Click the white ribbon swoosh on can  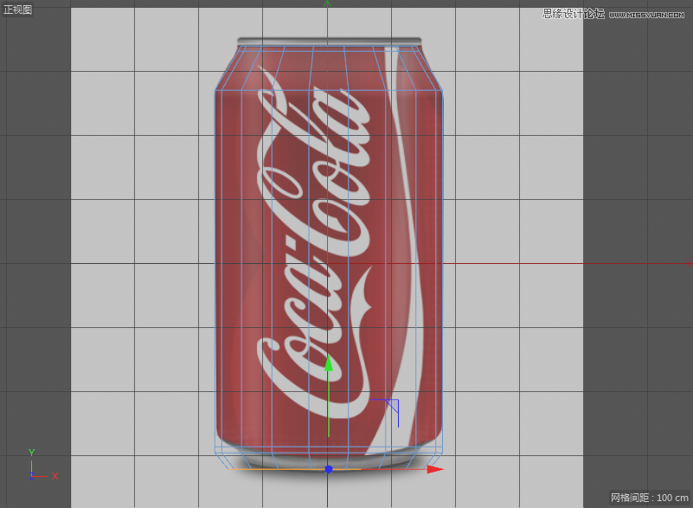point(408,173)
